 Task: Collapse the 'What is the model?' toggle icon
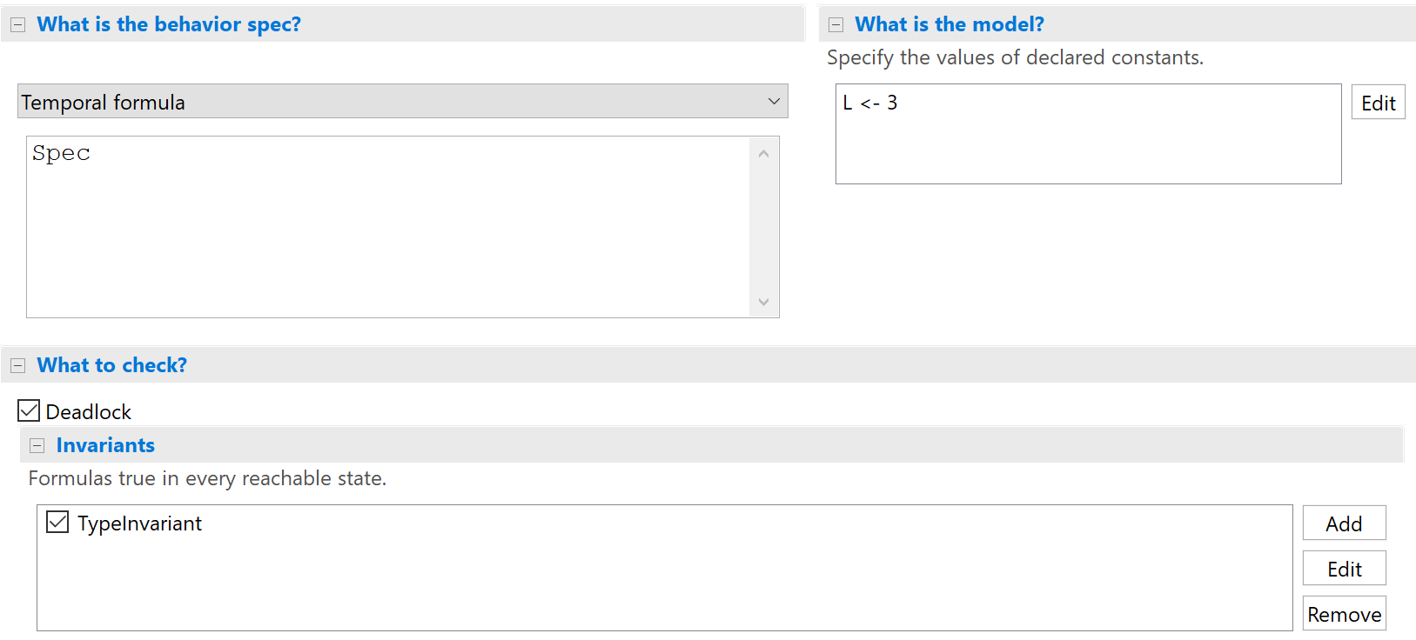coord(836,25)
